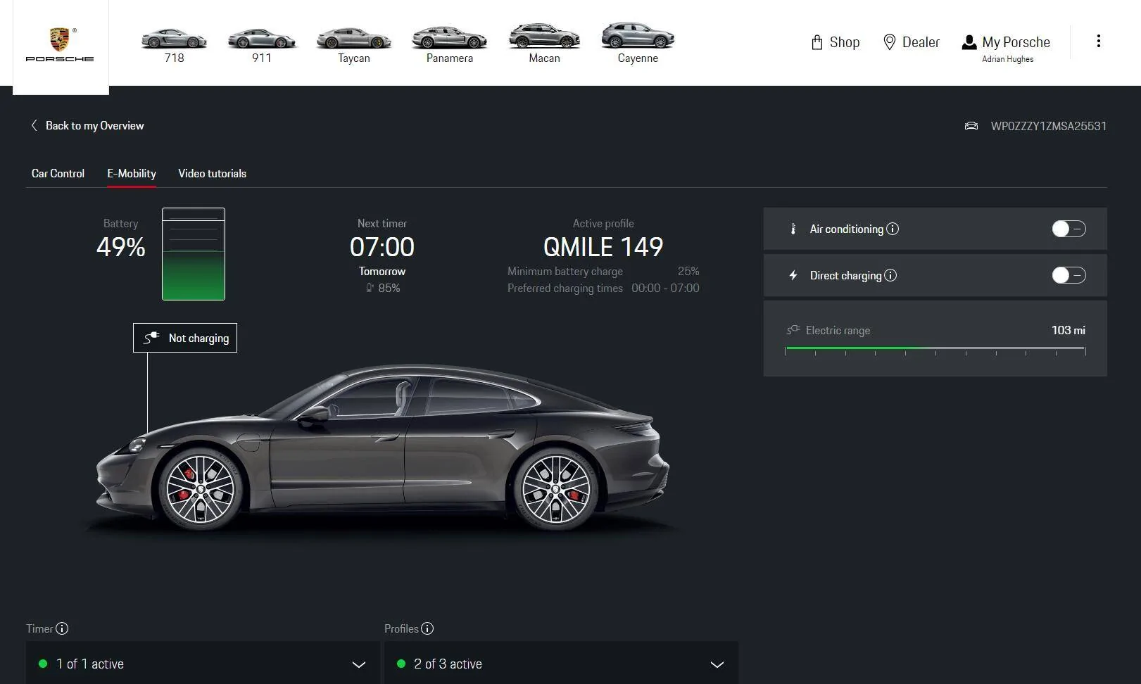Click the Timer dropdown chevron arrow
This screenshot has width=1141, height=684.
pyautogui.click(x=358, y=664)
